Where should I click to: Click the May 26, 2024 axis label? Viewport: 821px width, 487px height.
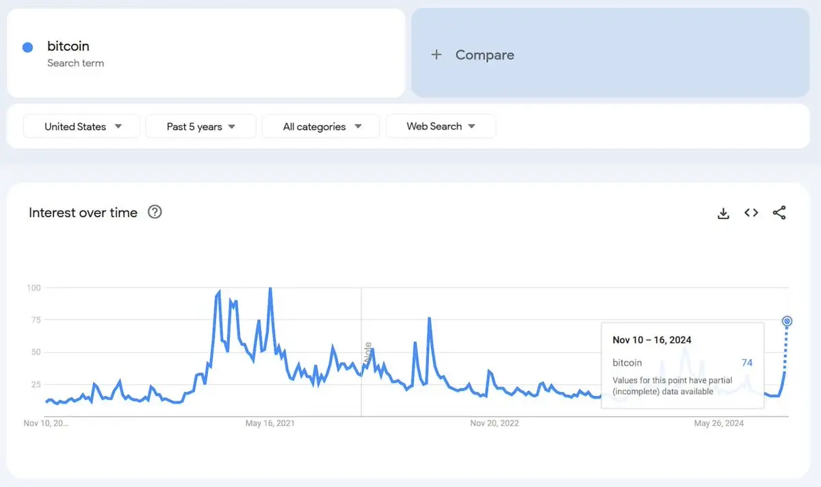click(x=719, y=423)
